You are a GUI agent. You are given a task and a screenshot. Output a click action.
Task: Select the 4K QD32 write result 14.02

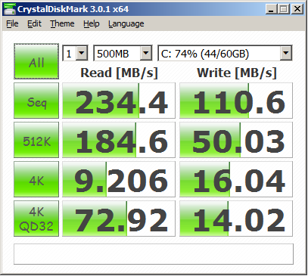[236, 219]
